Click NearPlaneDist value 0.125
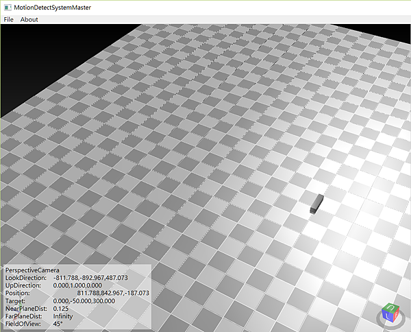Viewport: 411px width, 332px height. (x=60, y=309)
